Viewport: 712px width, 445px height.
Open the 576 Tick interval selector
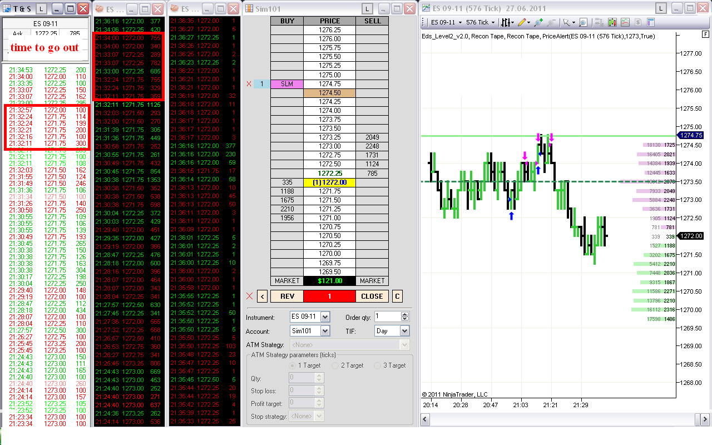[x=481, y=22]
